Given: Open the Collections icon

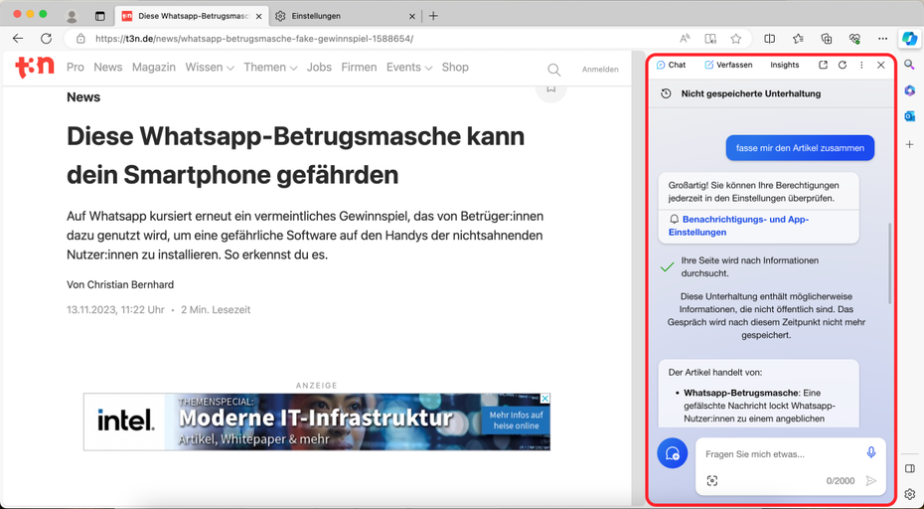Looking at the screenshot, I should (x=827, y=39).
